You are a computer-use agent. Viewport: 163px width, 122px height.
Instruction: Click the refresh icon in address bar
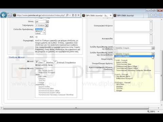[75, 15]
